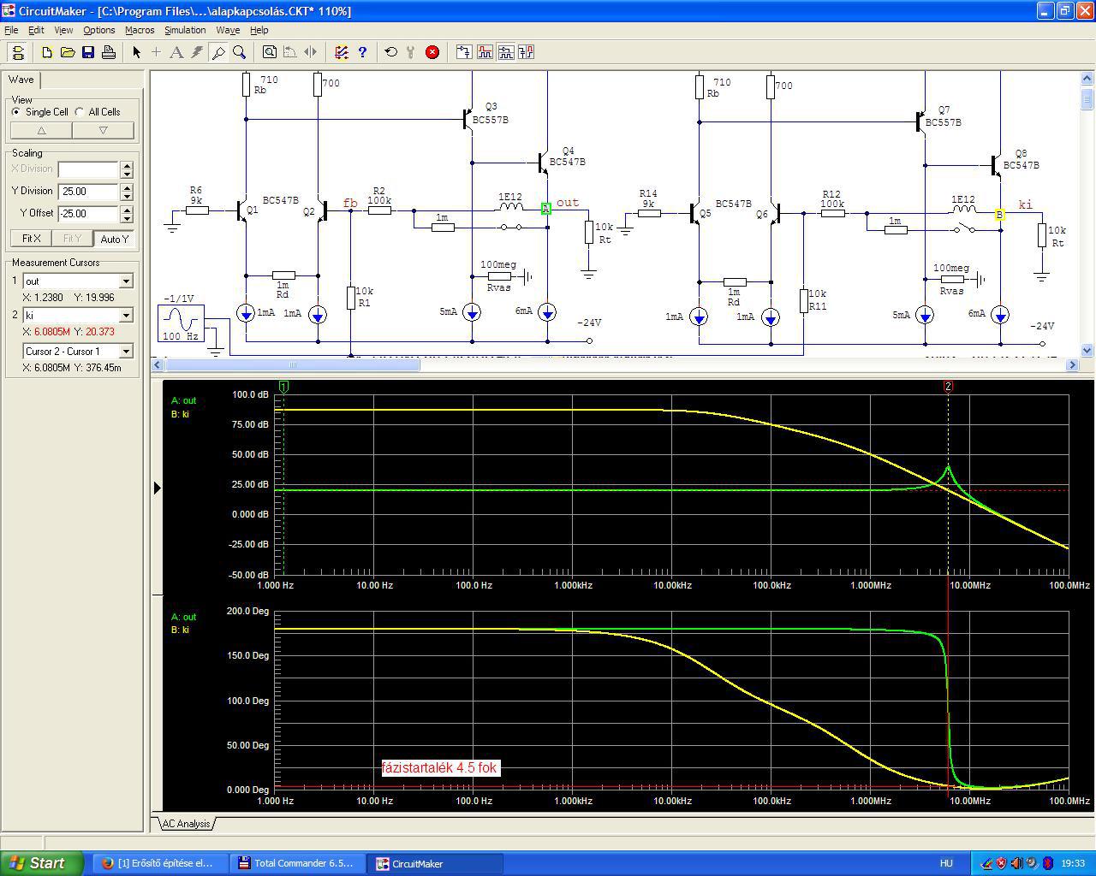1096x876 pixels.
Task: Toggle the Auto Y button
Action: coord(114,239)
